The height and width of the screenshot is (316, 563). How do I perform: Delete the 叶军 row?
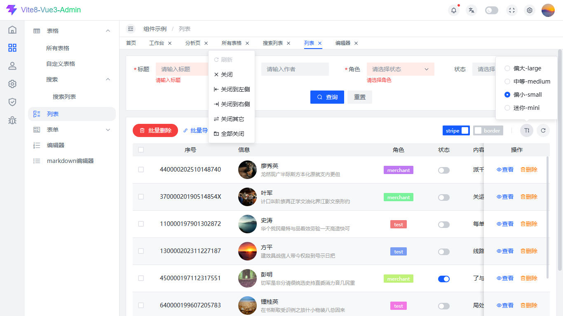529,197
